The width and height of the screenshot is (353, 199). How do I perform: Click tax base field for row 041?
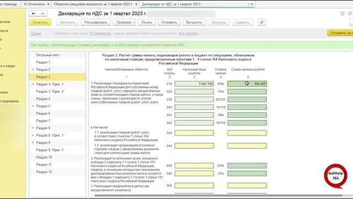[194, 115]
